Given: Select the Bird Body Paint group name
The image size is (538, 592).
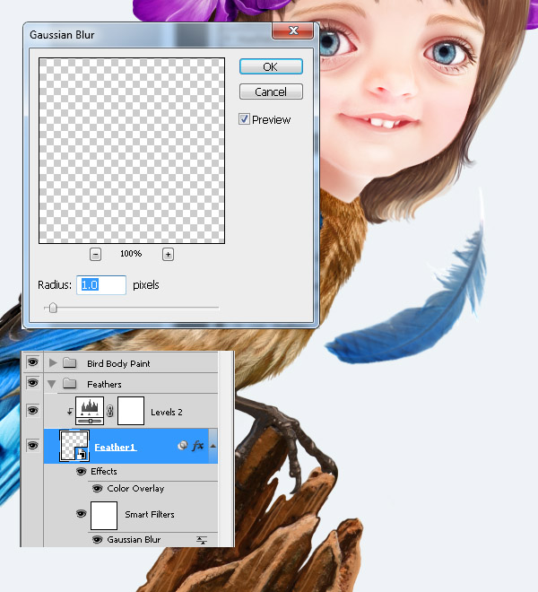Looking at the screenshot, I should (x=118, y=363).
